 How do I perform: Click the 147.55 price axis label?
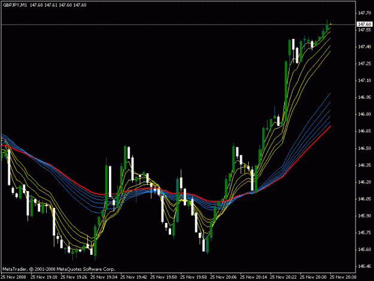pyautogui.click(x=364, y=30)
